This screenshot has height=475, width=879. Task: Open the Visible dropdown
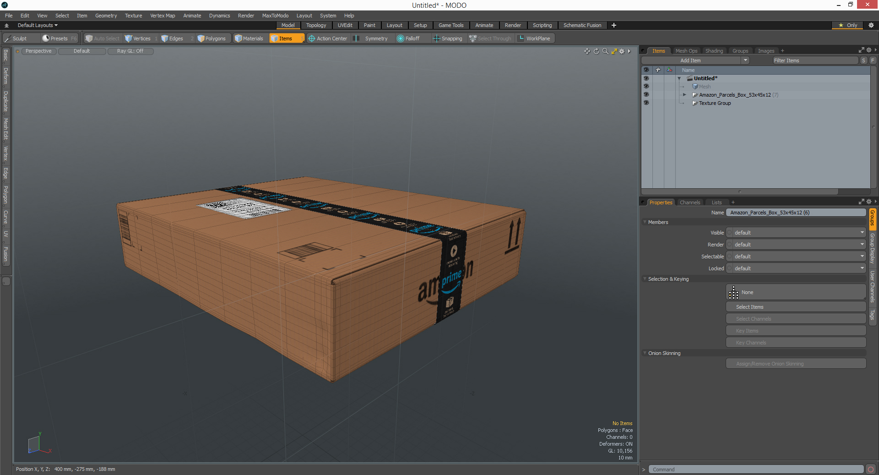pyautogui.click(x=796, y=233)
